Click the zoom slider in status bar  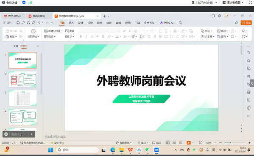coord(235,143)
